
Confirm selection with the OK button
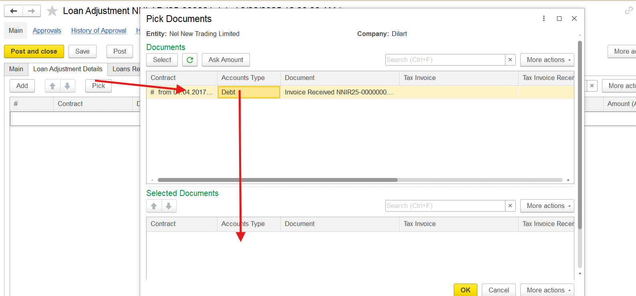(465, 290)
